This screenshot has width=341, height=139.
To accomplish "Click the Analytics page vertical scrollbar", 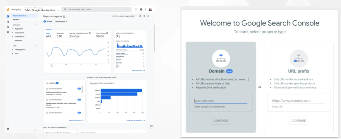I will [x=154, y=38].
